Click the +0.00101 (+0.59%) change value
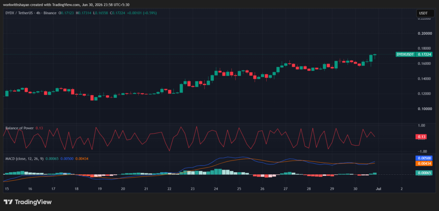The image size is (439, 211). tap(142, 13)
